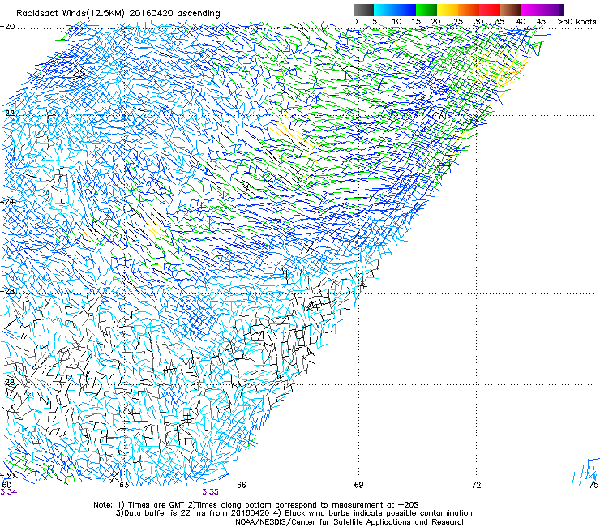Click the cyan-to-blue 5-15 knots legend swatch
Image resolution: width=600 pixels, height=527 pixels.
click(395, 10)
